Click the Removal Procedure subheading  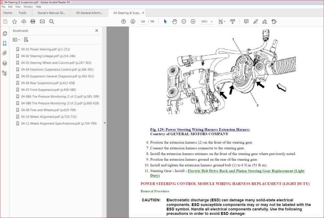155,191
